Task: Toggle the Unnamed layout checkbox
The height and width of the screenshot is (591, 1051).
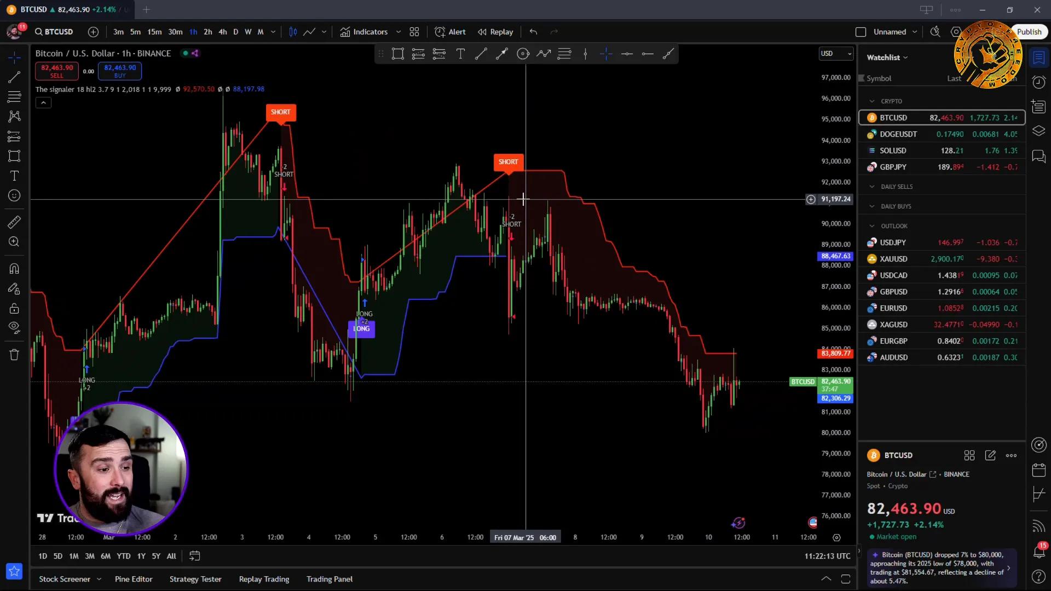Action: click(x=861, y=32)
